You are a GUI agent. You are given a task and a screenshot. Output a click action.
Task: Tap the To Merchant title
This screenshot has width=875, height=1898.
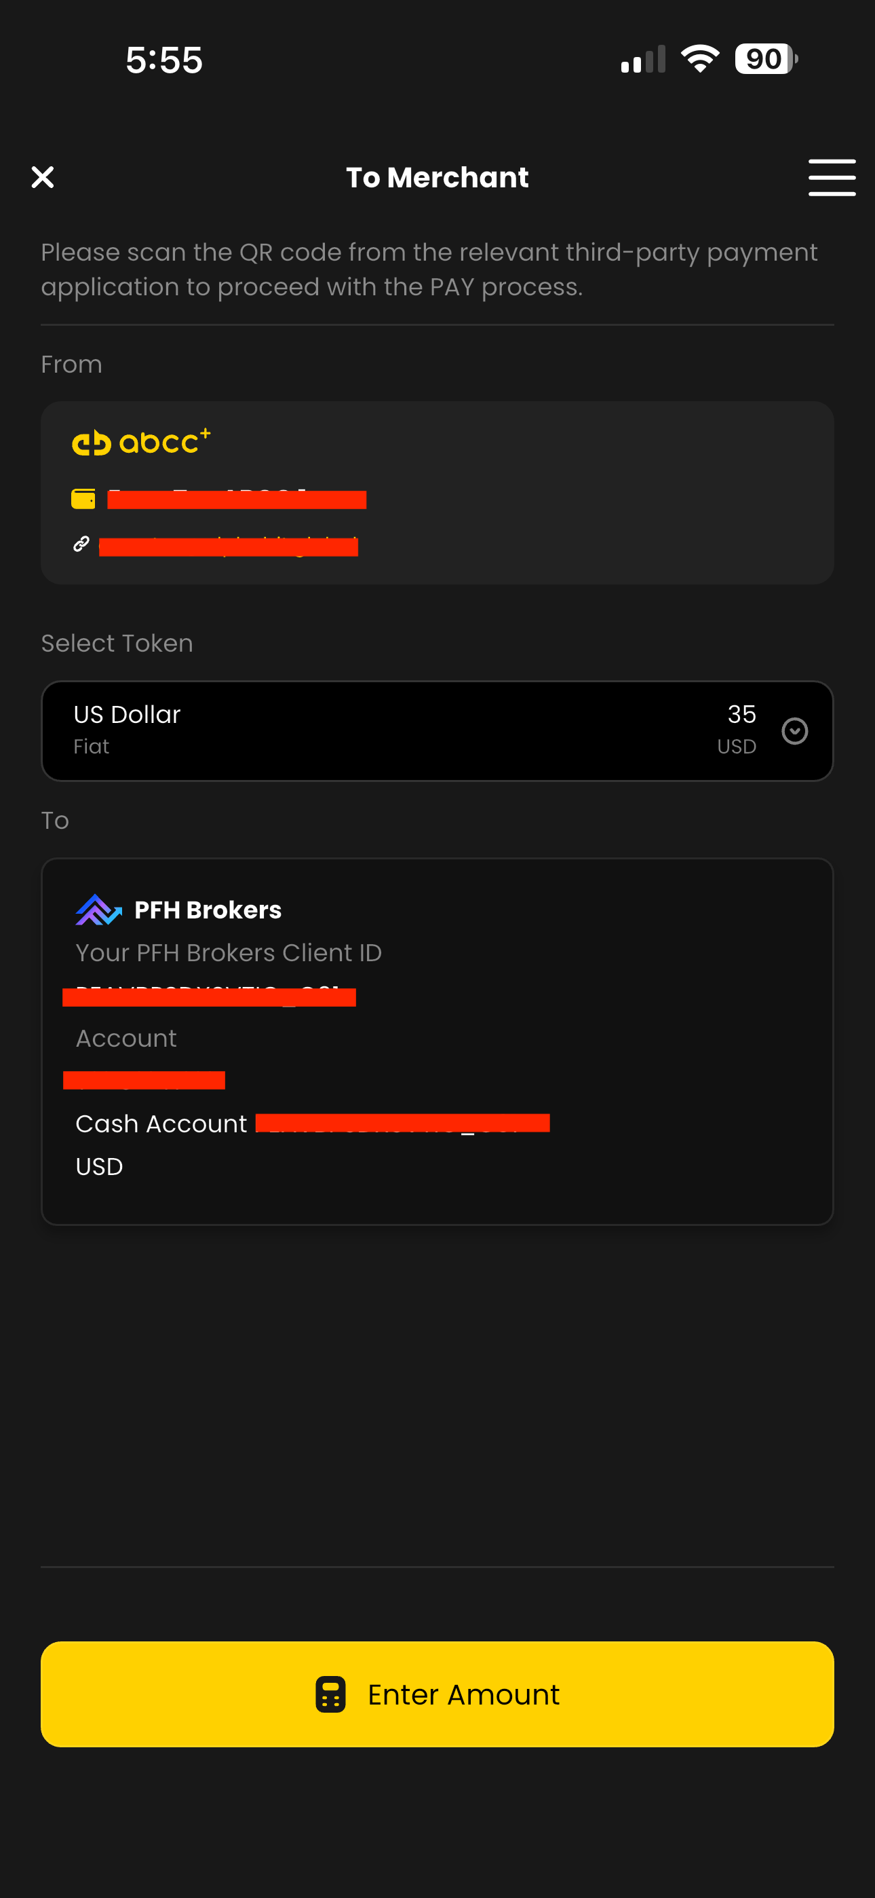point(437,178)
